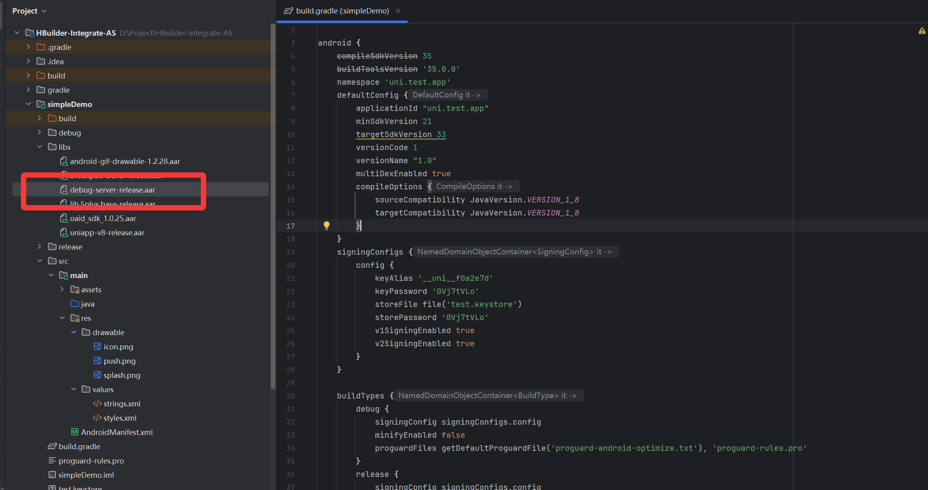The width and height of the screenshot is (928, 490).
Task: Collapse the libs folder
Action: coord(39,147)
